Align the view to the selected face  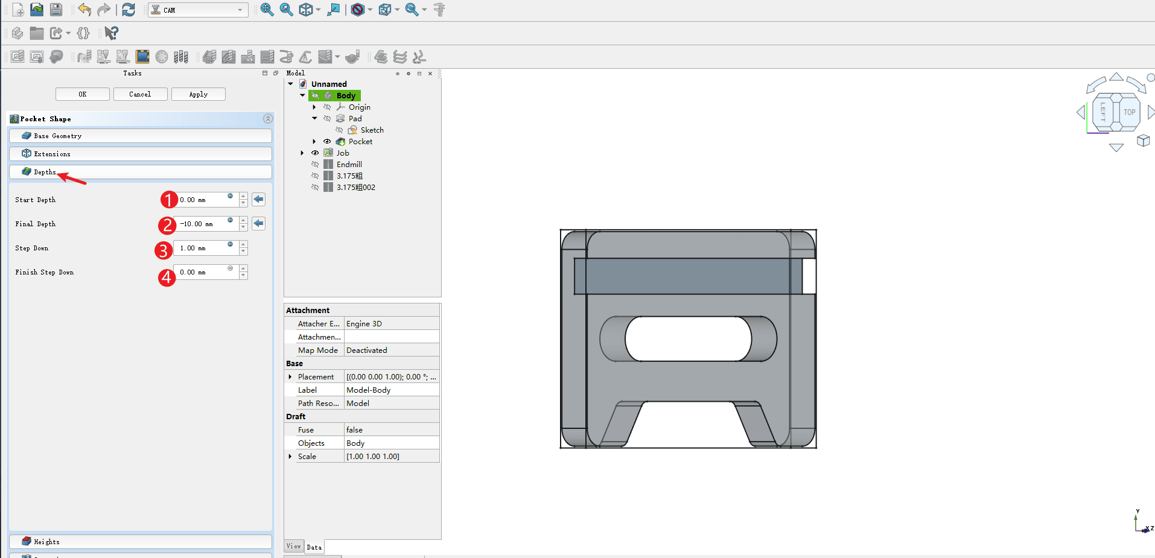(x=333, y=10)
